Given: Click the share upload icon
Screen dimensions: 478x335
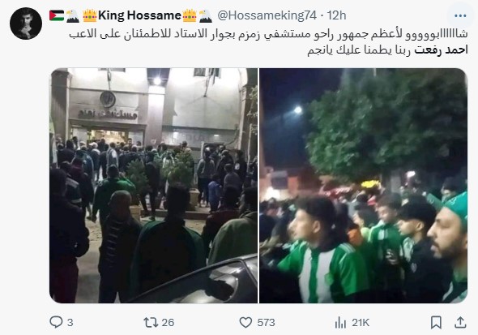Looking at the screenshot, I should pos(460,322).
